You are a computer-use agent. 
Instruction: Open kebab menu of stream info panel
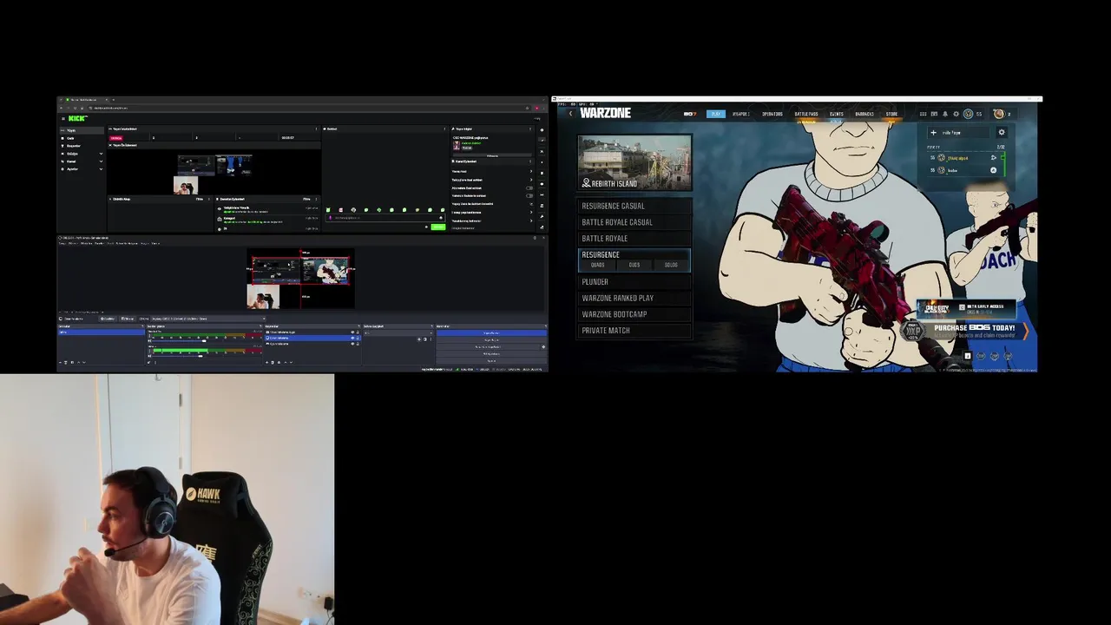pyautogui.click(x=530, y=128)
